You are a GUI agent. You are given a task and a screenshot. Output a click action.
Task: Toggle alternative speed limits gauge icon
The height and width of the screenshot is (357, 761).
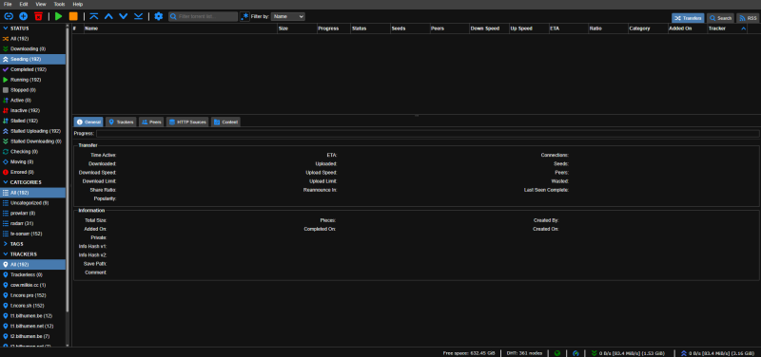576,353
